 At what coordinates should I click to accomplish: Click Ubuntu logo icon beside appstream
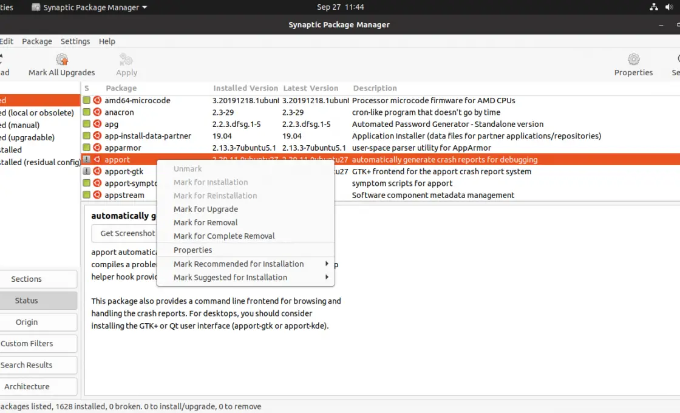97,195
